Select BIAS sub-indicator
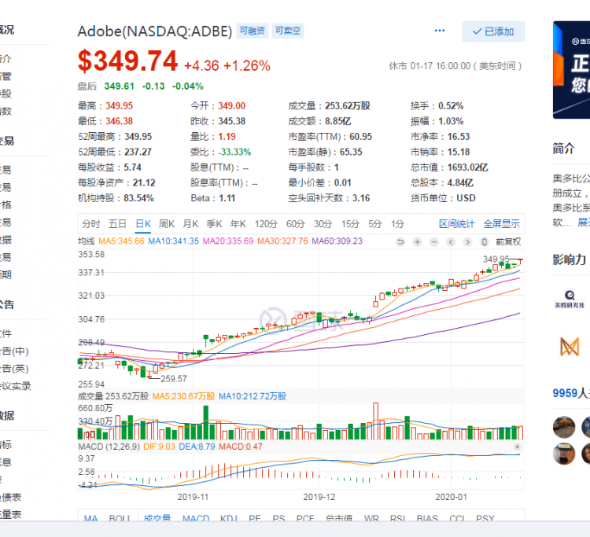The image size is (590, 537). coord(427,518)
